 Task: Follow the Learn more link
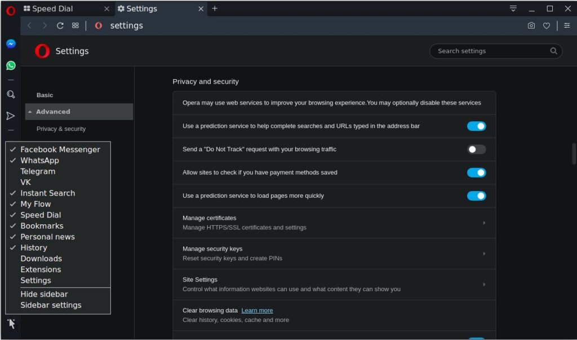point(257,311)
